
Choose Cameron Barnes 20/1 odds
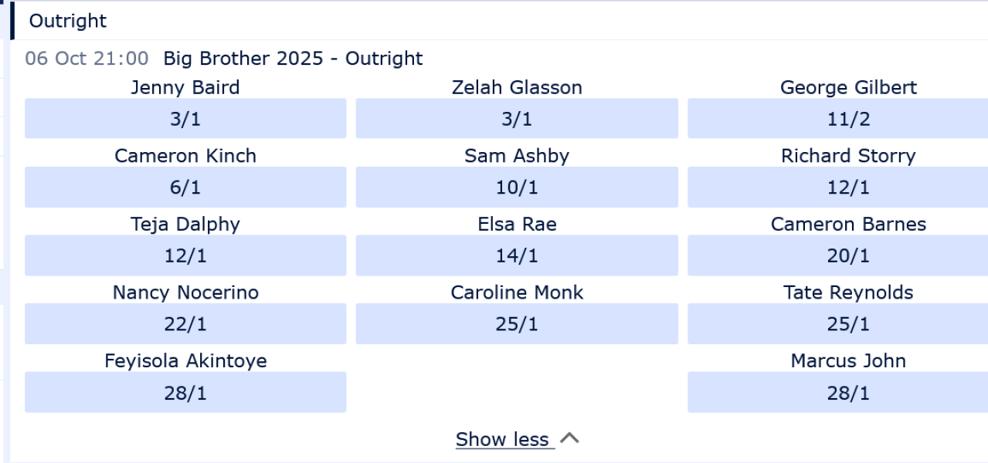click(847, 256)
